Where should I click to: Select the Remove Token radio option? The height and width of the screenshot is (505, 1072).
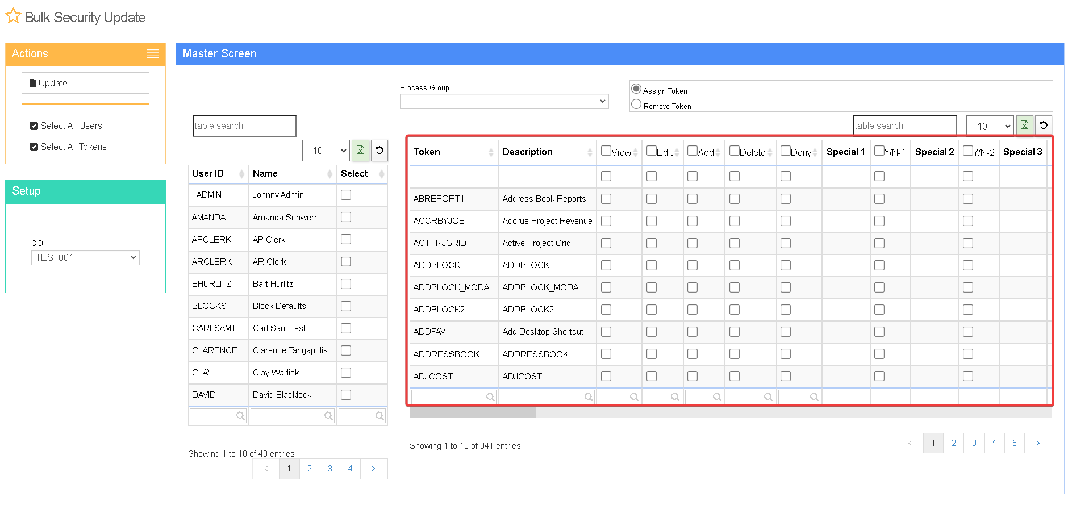coord(636,104)
